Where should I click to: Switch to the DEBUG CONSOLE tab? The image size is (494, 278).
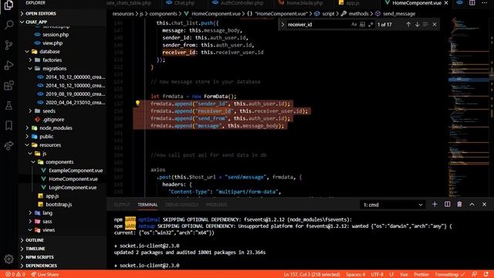point(182,205)
